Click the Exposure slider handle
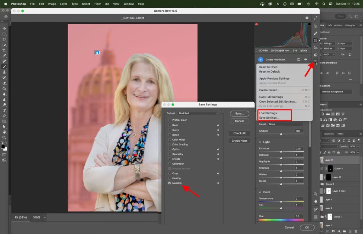 (x=281, y=152)
